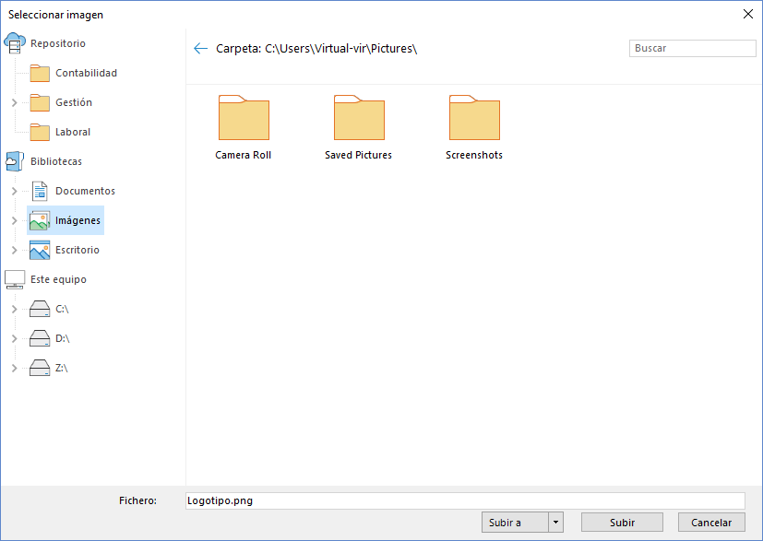
Task: Click the Subir a button
Action: (x=515, y=523)
